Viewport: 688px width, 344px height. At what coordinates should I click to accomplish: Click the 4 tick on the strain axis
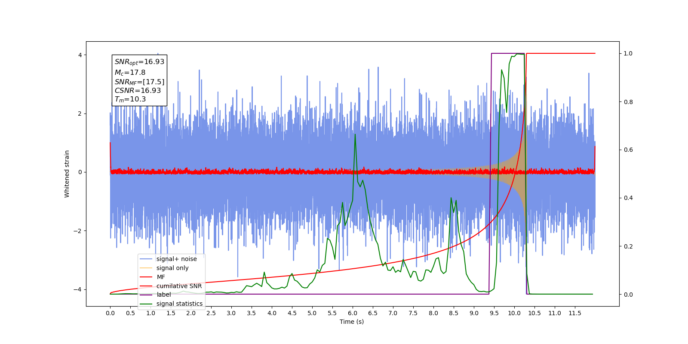[x=80, y=55]
